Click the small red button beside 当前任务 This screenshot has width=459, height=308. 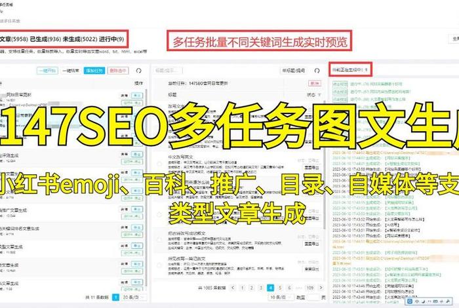[315, 83]
